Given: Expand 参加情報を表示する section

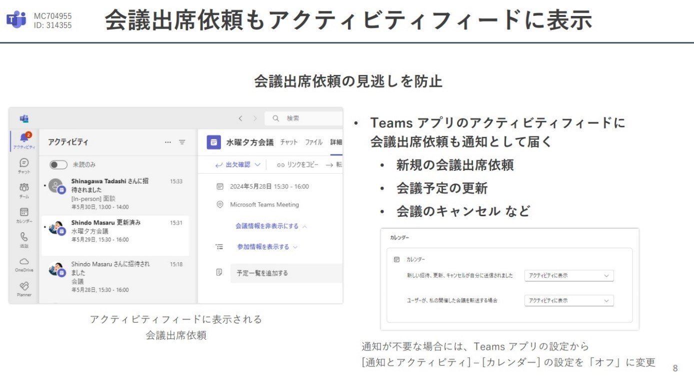Looking at the screenshot, I should click(267, 247).
